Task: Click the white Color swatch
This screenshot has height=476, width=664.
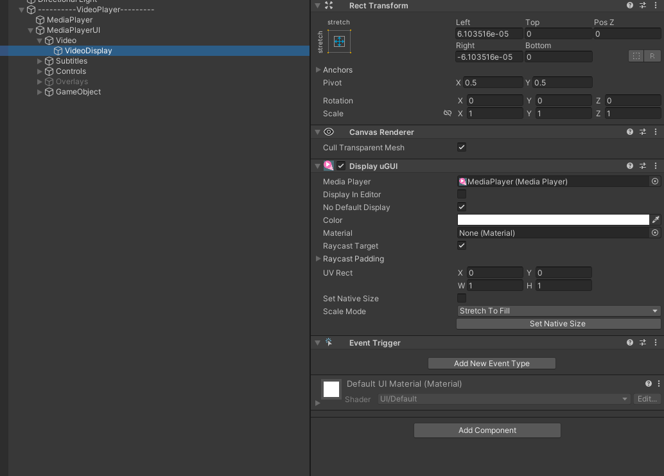Action: tap(553, 220)
